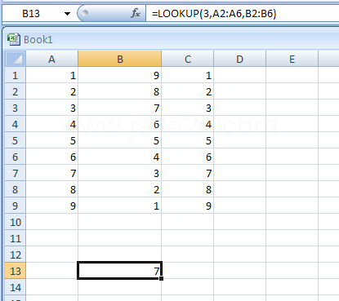Image resolution: width=339 pixels, height=301 pixels.
Task: Click cell B3 containing 7
Action: (120, 108)
